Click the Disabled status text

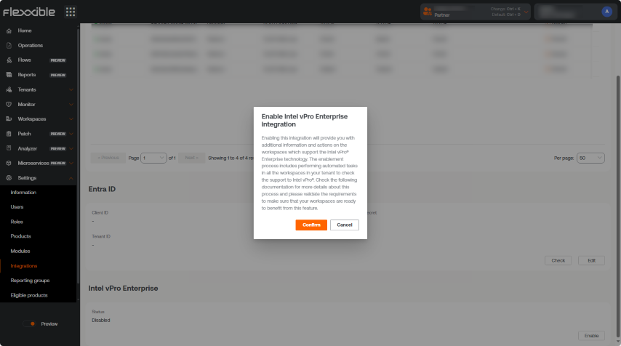pos(101,321)
